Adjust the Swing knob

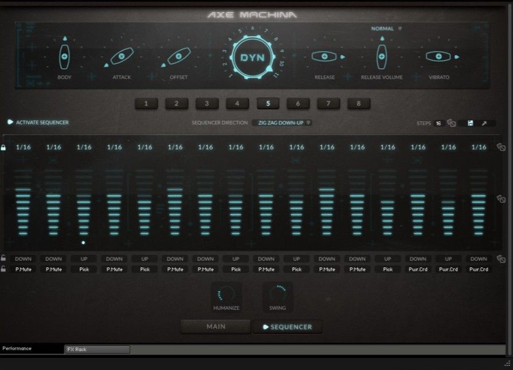click(277, 293)
